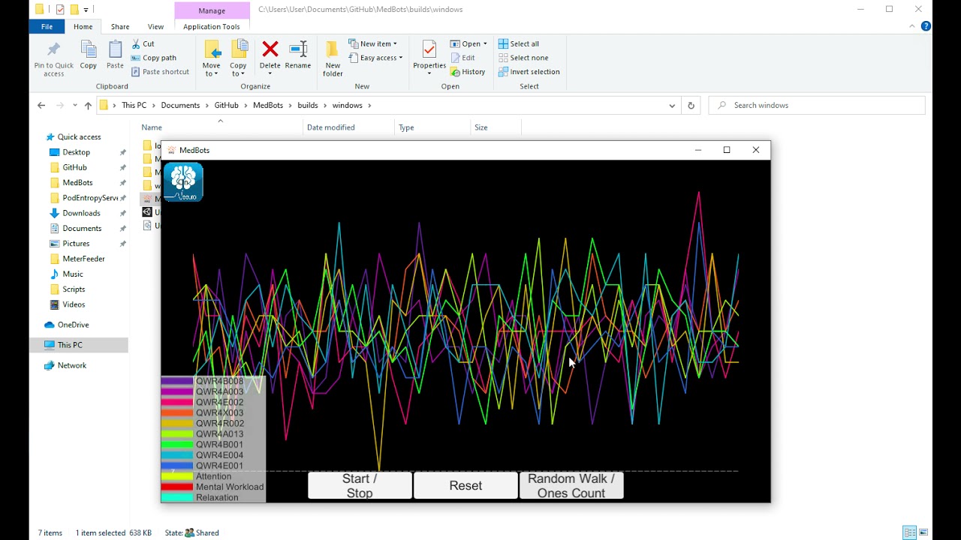Click Select all in the ribbon
Screen dimensions: 961x540
click(x=519, y=44)
